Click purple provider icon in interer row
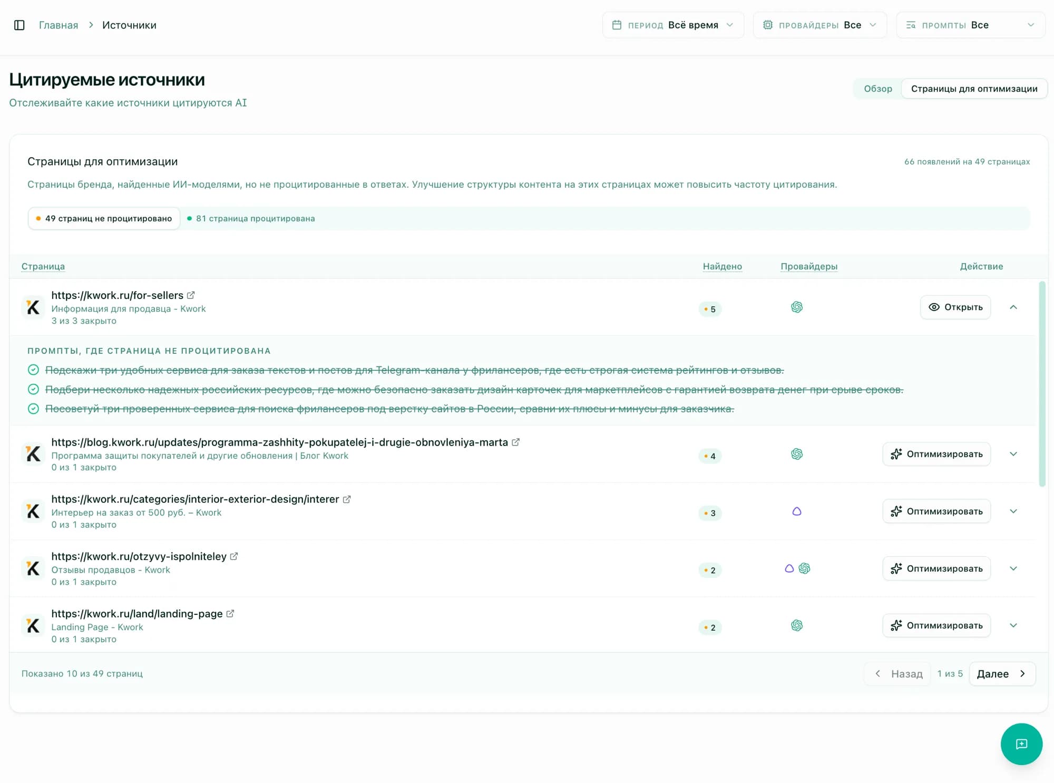 [x=797, y=511]
